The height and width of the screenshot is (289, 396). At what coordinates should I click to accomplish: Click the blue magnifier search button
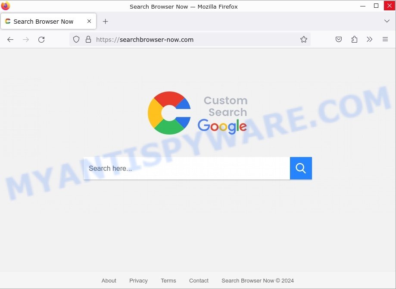(301, 168)
